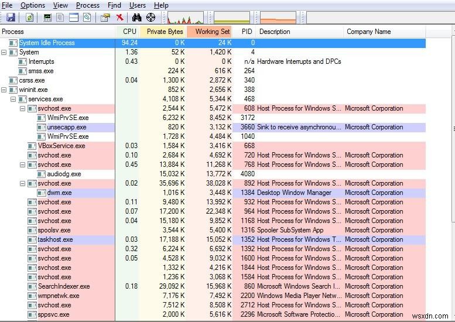Click the smss.exe process icon
This screenshot has height=322, width=455.
point(22,71)
